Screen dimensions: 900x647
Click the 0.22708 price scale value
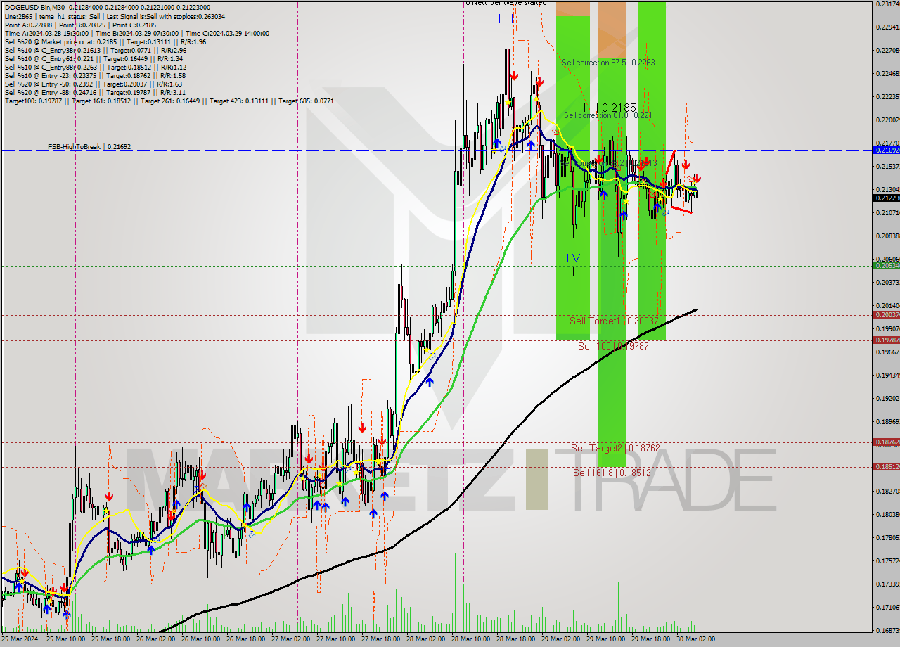(887, 51)
